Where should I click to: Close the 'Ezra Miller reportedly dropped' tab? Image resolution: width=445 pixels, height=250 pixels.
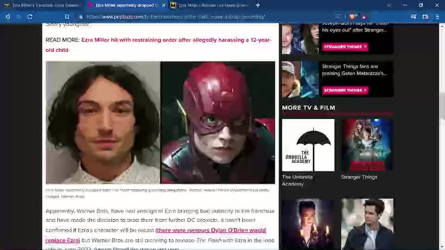(x=164, y=5)
